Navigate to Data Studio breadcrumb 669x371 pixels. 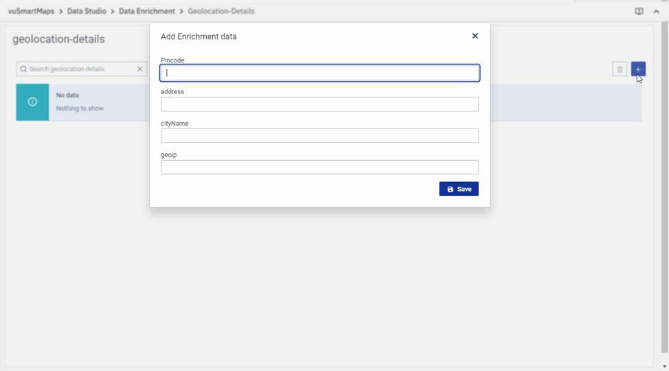[x=87, y=12]
